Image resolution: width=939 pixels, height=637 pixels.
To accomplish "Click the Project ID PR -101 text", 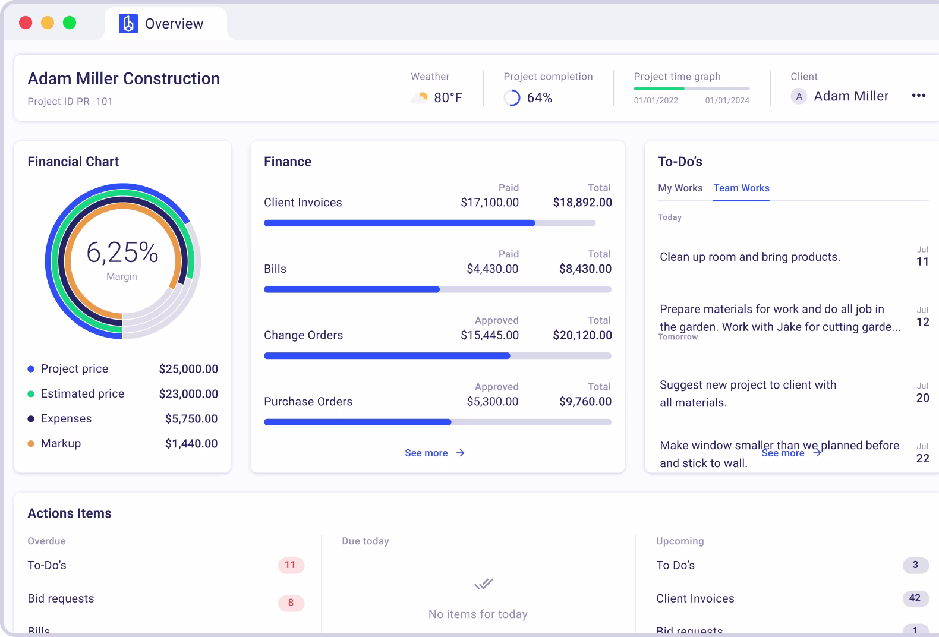I will point(70,102).
